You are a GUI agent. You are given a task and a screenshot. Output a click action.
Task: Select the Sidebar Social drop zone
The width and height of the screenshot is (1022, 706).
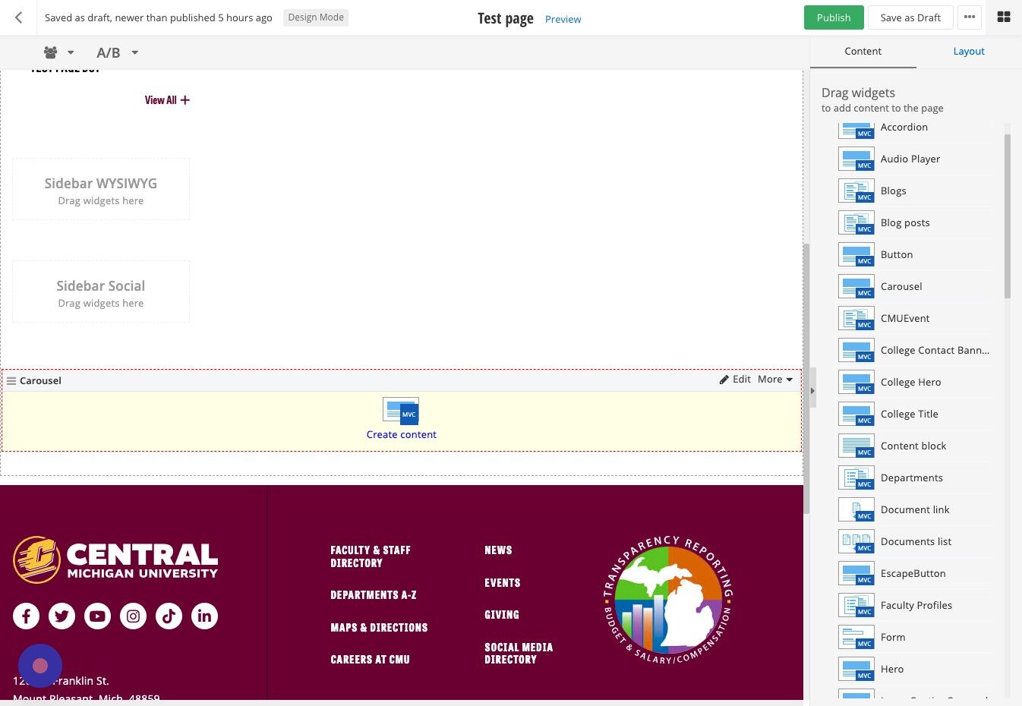(x=101, y=292)
